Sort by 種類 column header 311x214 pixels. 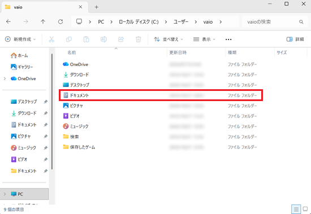[232, 53]
